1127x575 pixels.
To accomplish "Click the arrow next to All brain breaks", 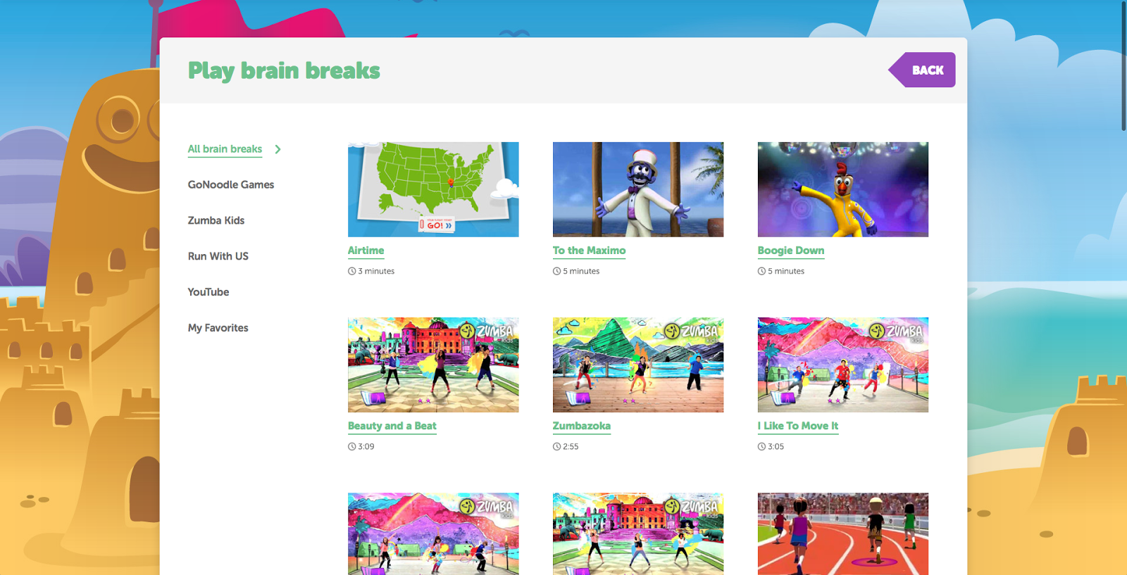I will [278, 149].
